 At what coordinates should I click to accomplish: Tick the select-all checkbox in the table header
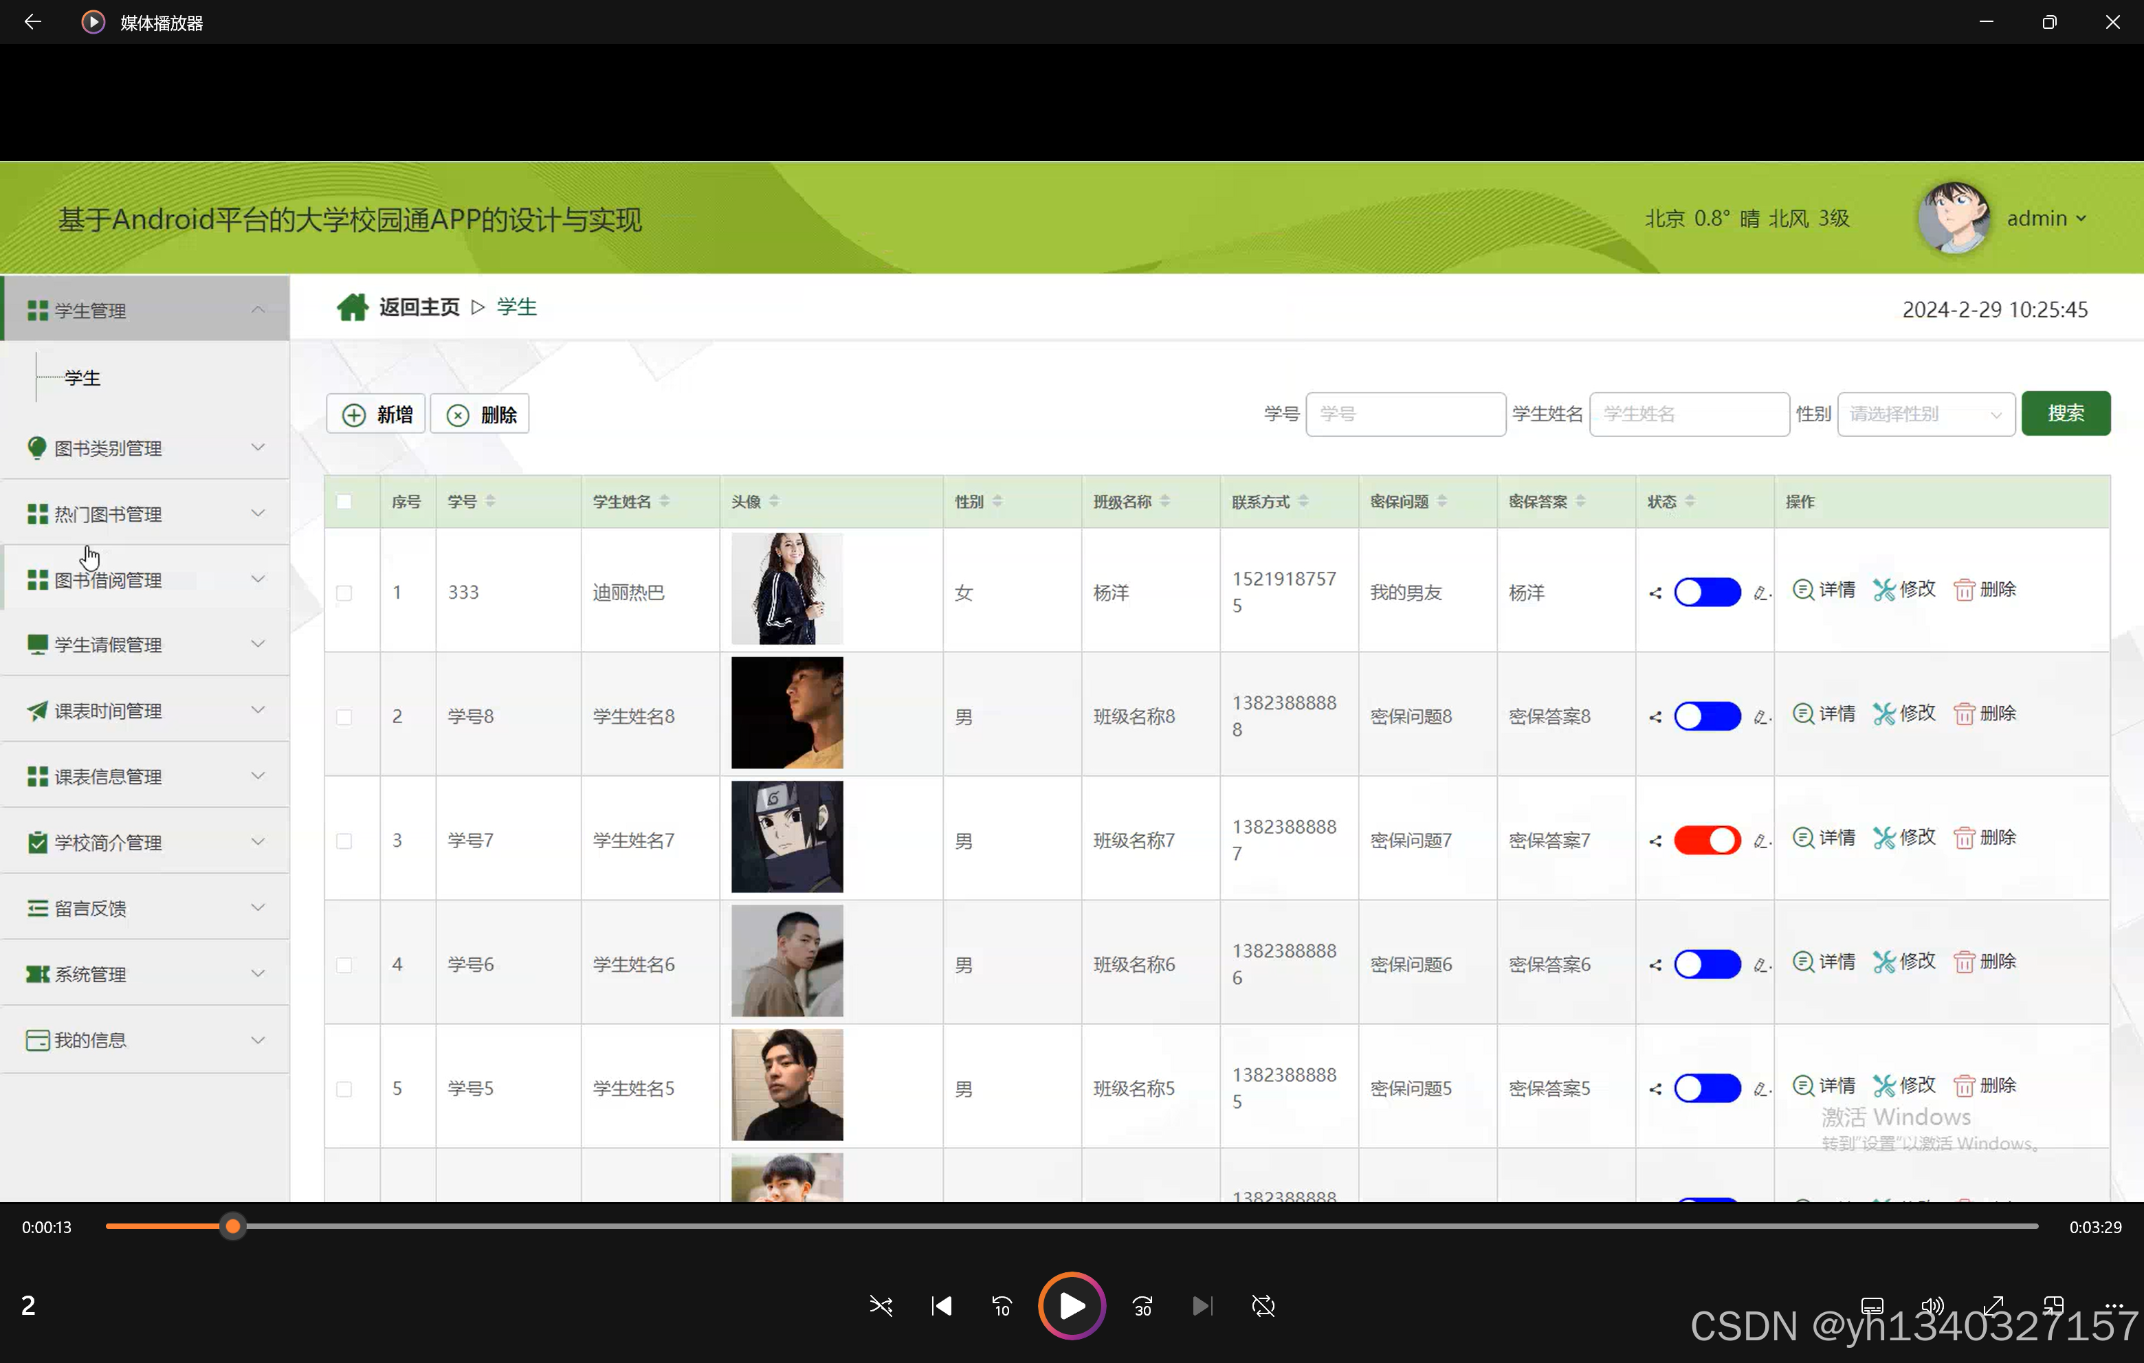pyautogui.click(x=344, y=501)
